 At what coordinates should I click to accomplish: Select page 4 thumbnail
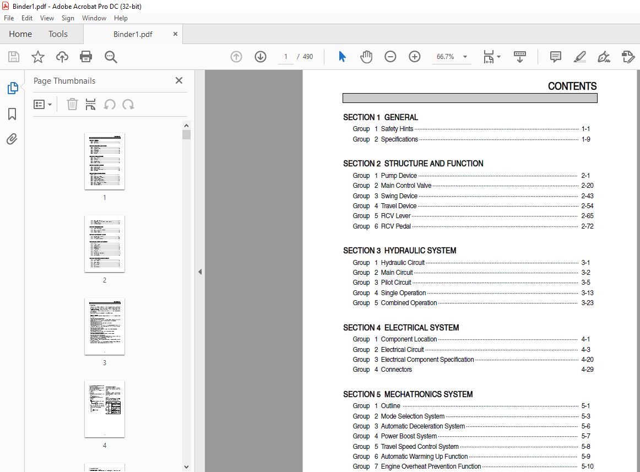tap(105, 409)
